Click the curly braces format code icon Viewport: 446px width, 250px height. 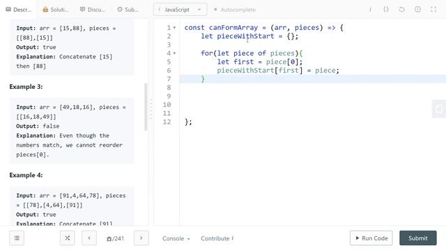[x=386, y=9]
